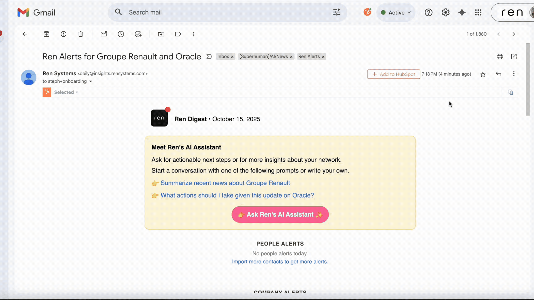Open the Selected dropdown in the HubSpot bar

tap(66, 92)
